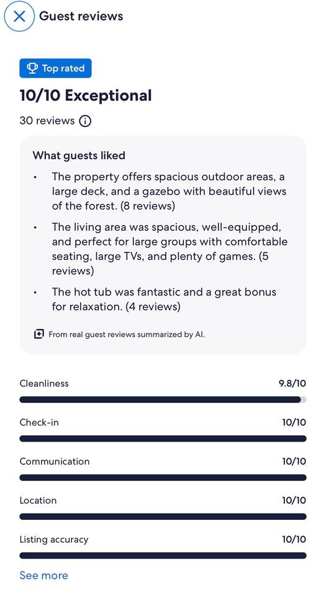Click the 10/10 Exceptional heading
Image resolution: width=326 pixels, height=597 pixels.
click(x=86, y=95)
